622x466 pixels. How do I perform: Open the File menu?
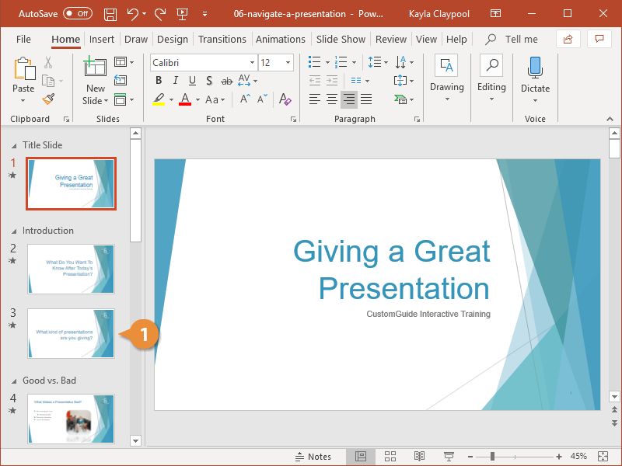(23, 39)
